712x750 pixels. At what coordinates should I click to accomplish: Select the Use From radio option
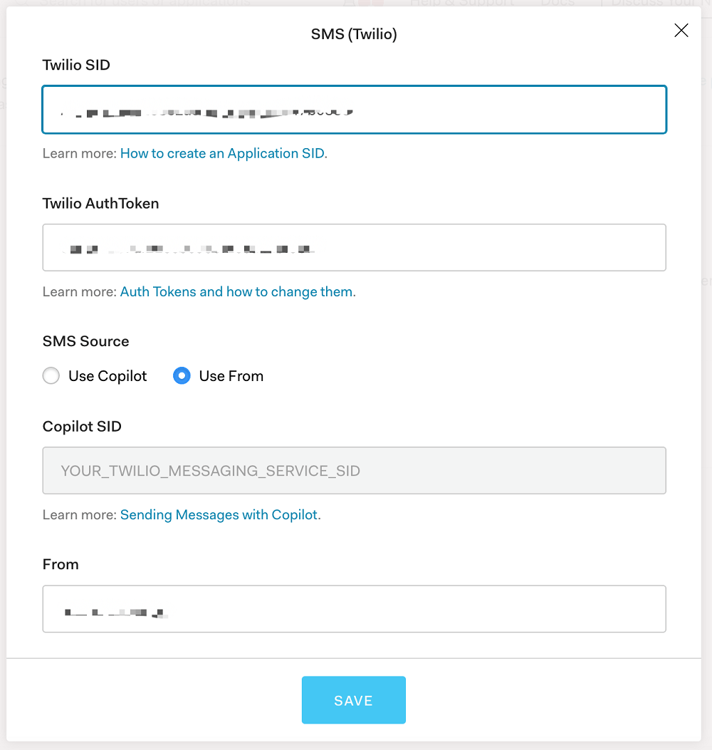point(182,376)
